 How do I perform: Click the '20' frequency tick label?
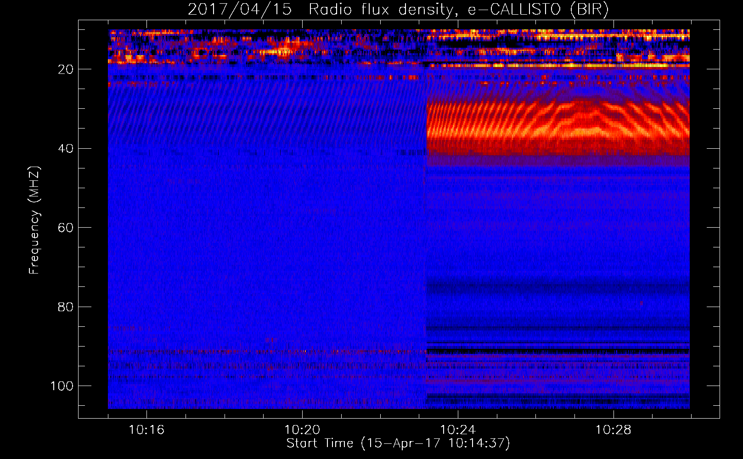(x=66, y=69)
